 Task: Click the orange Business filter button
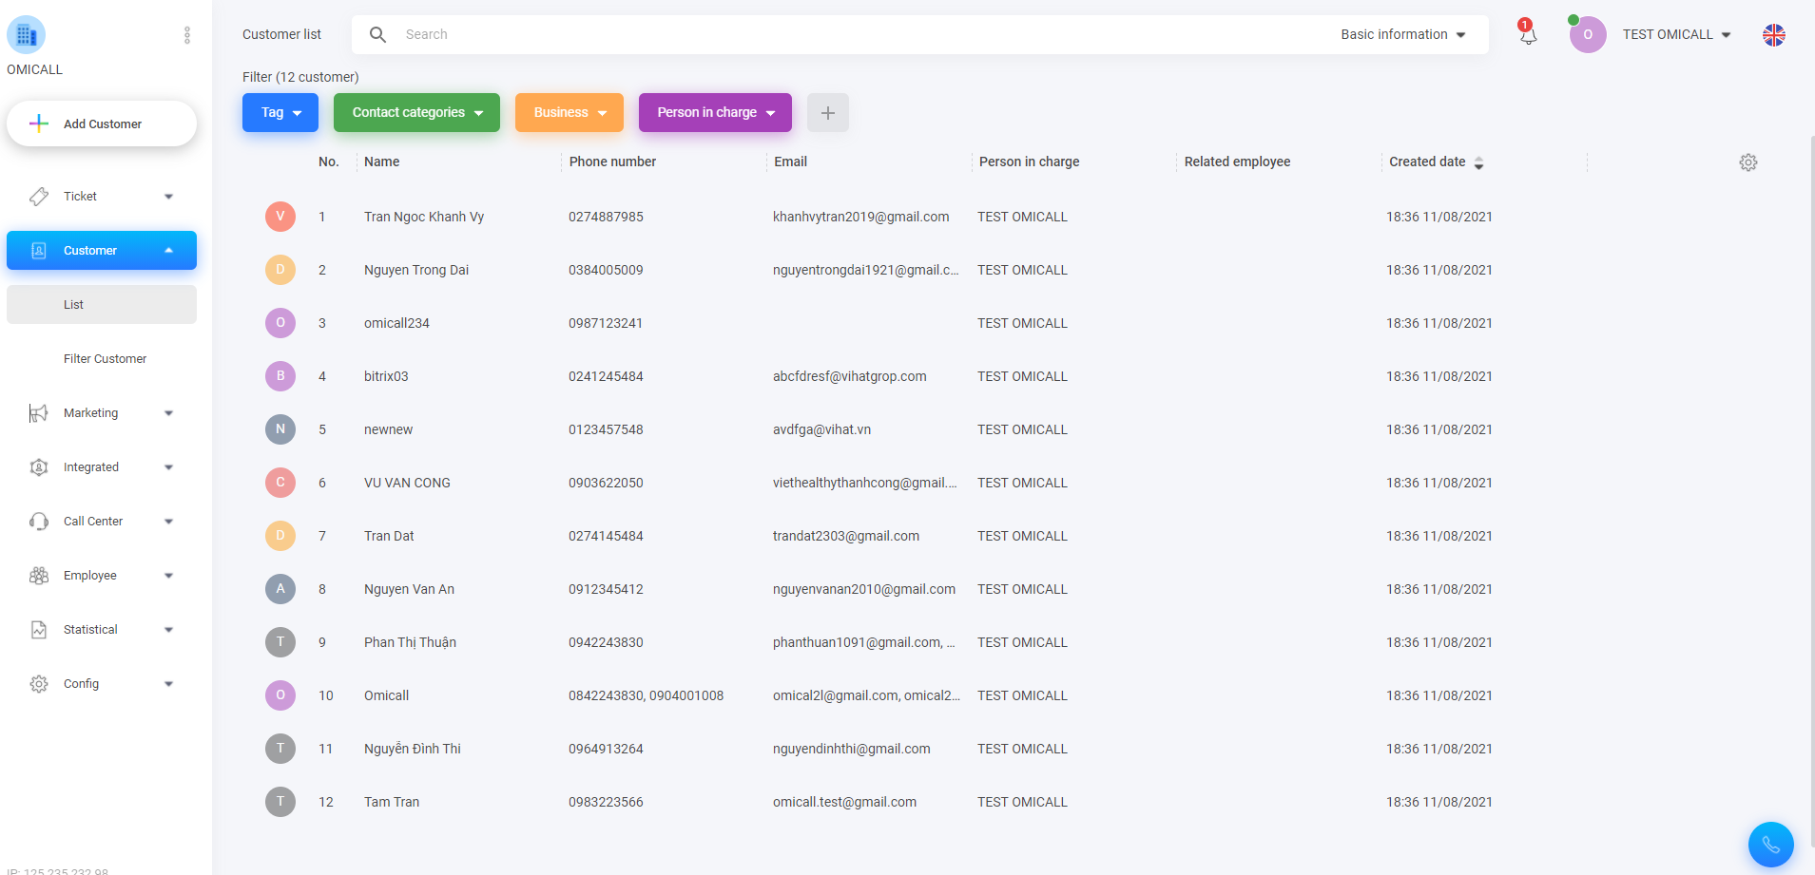tap(569, 113)
